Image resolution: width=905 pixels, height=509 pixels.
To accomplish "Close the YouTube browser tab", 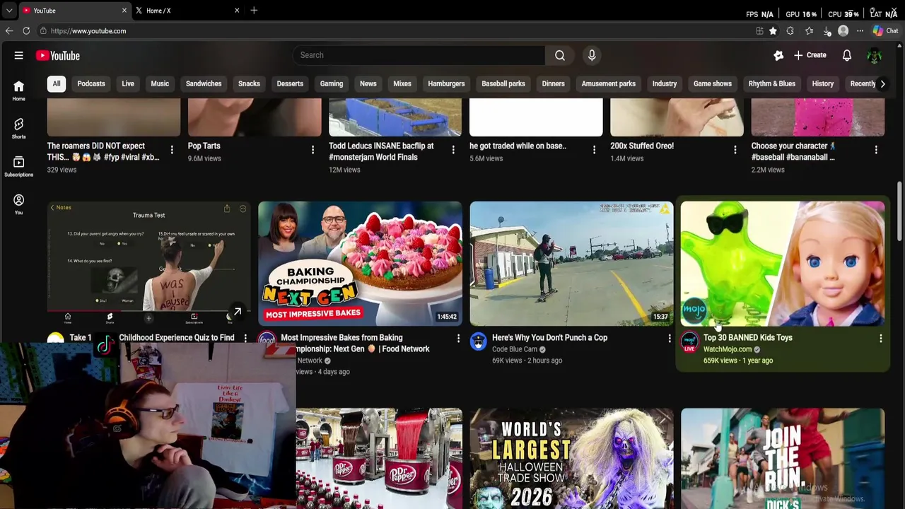I will [x=124, y=11].
